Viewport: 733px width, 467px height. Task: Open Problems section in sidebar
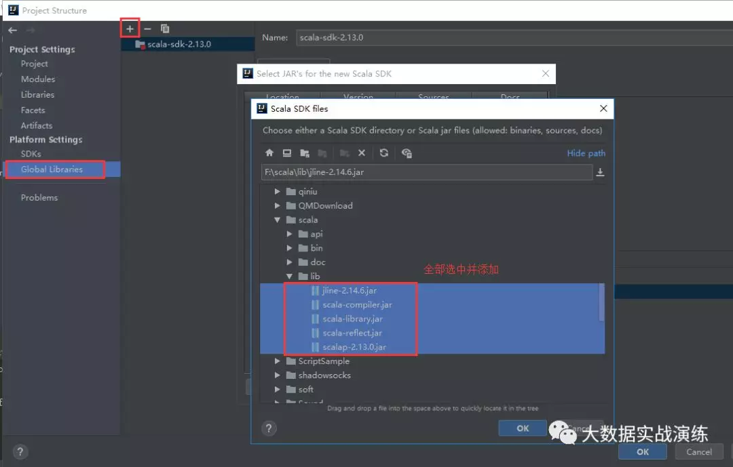coord(39,197)
